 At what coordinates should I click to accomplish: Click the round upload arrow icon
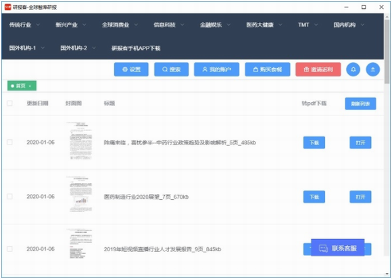(373, 70)
